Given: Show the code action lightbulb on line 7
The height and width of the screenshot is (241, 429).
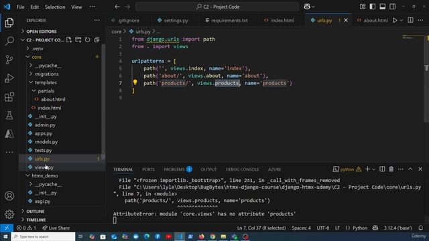Looking at the screenshot, I should [135, 82].
